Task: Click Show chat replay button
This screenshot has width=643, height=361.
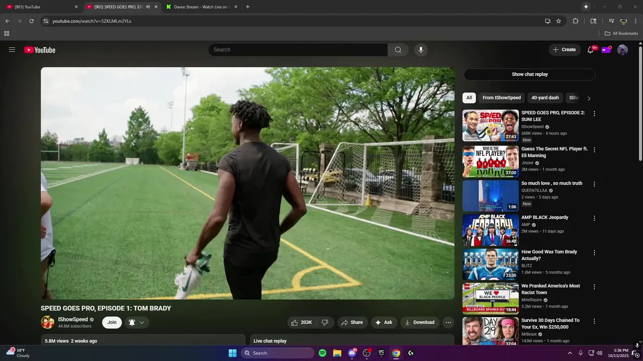Action: click(x=529, y=74)
